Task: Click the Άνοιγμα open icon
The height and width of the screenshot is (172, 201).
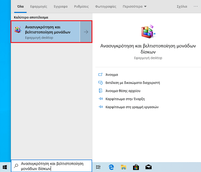Action: point(100,74)
